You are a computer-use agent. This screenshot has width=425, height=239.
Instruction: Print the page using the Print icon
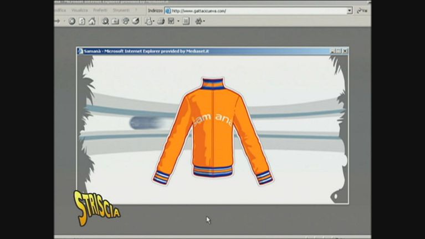point(161,22)
